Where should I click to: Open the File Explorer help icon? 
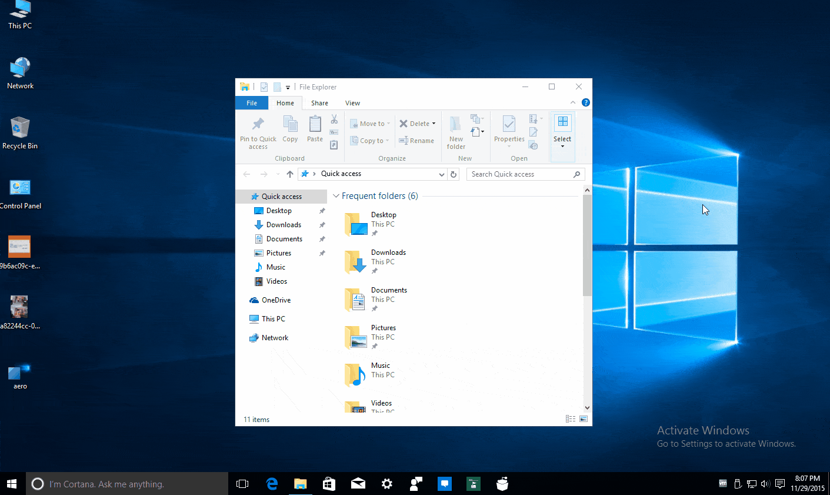(585, 102)
